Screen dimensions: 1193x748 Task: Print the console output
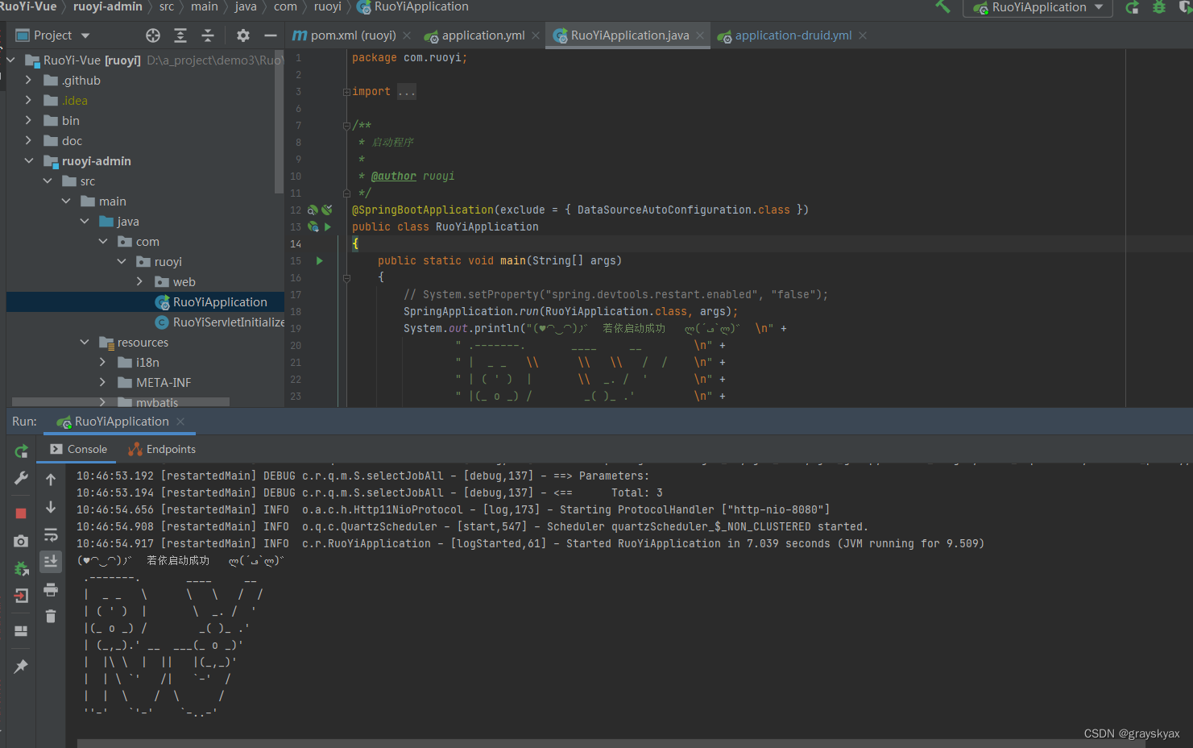[x=51, y=589]
